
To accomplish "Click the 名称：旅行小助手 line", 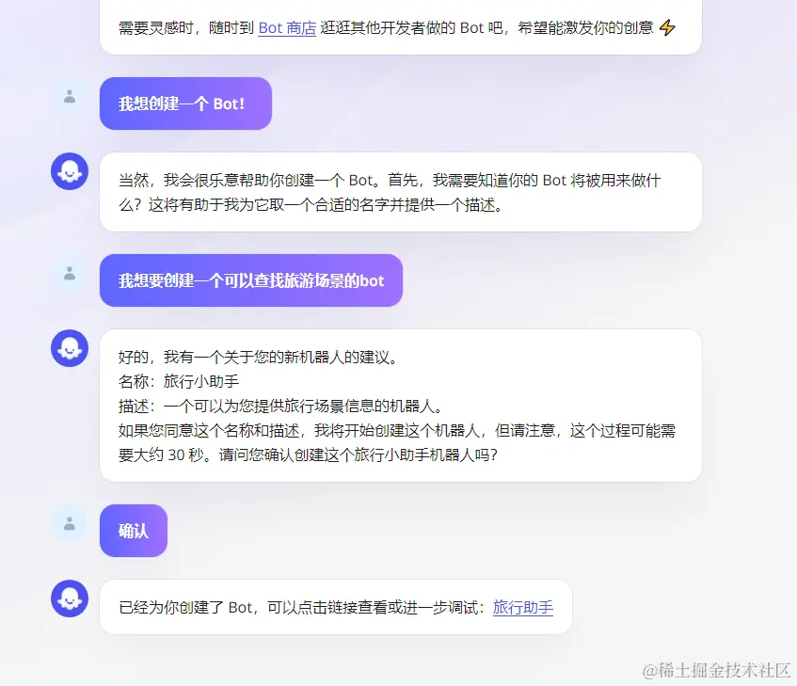I will coord(179,381).
